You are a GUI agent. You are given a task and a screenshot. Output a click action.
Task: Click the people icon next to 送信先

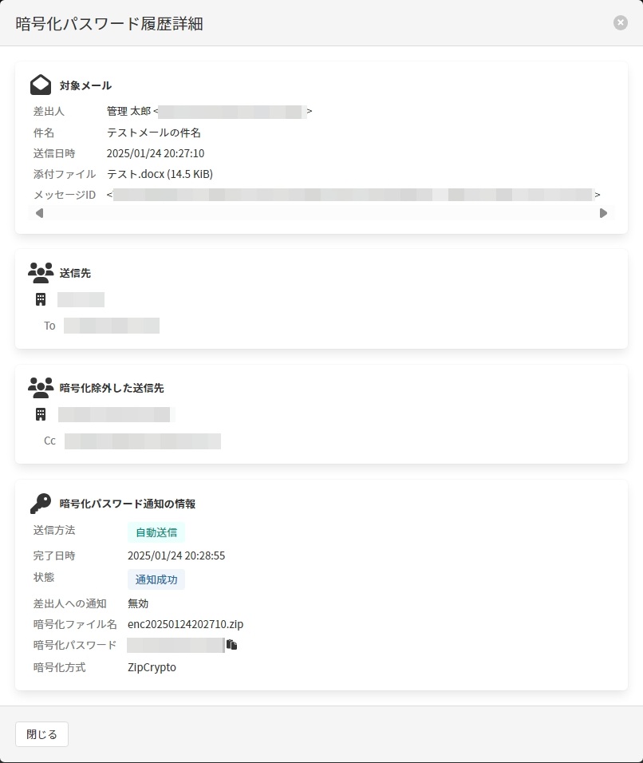coord(41,272)
